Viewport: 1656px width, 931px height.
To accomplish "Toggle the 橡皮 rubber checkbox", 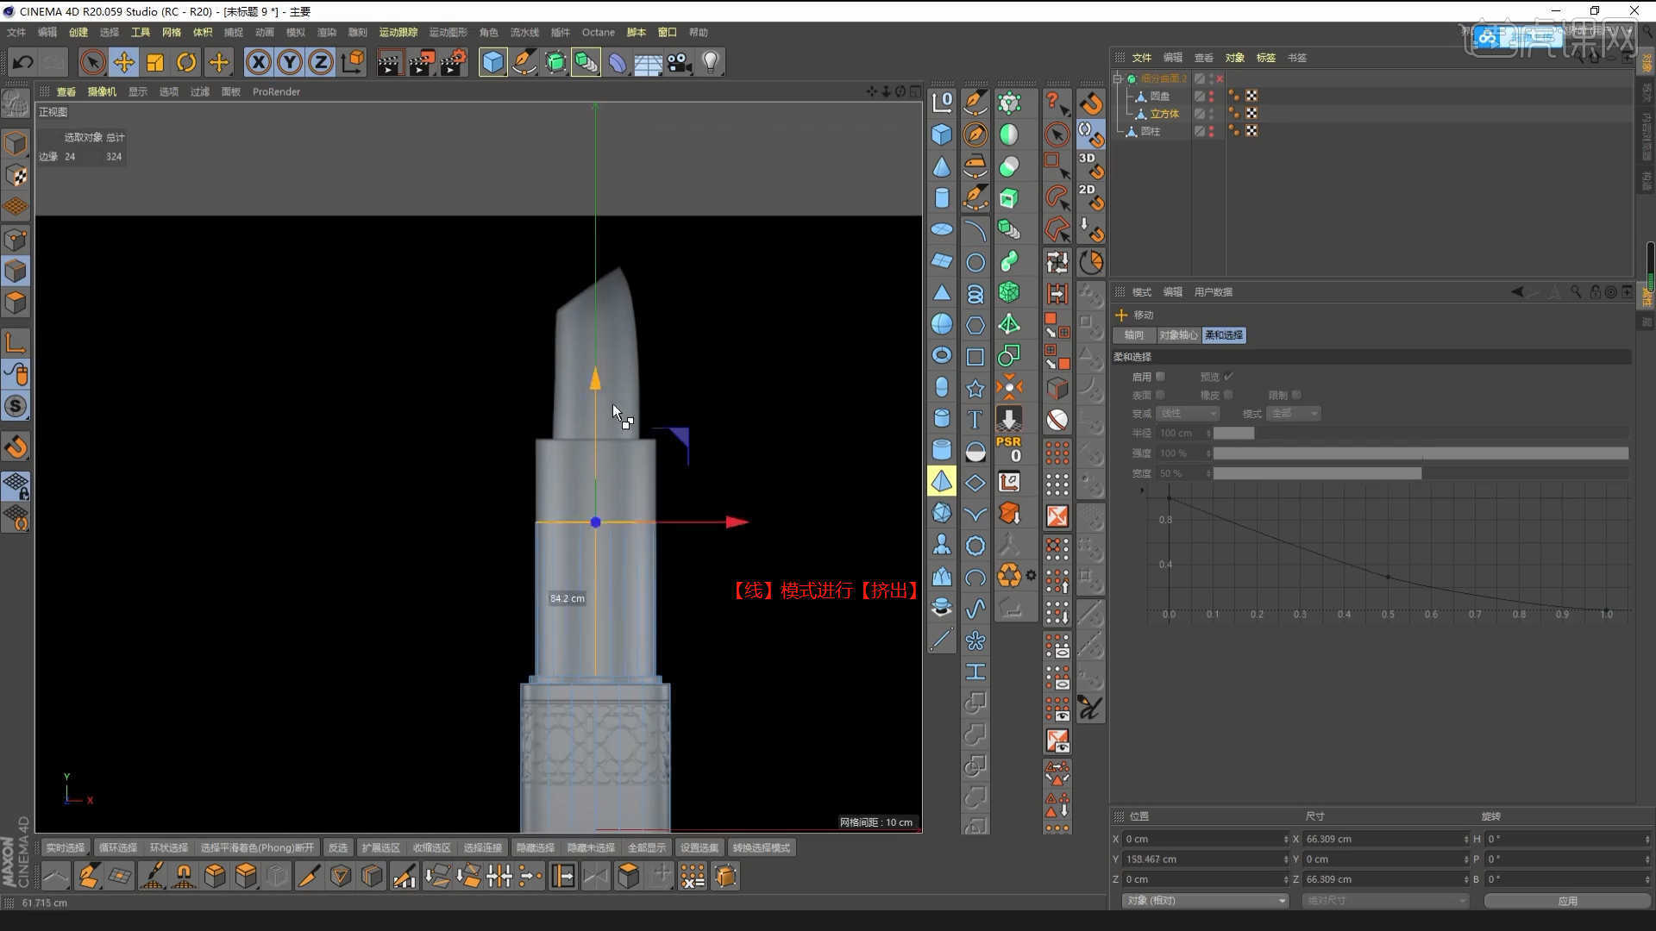I will [x=1228, y=395].
